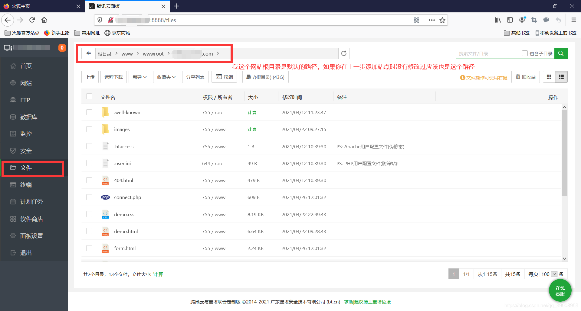
Task: Open the 首页 sidebar item
Action: (x=34, y=66)
